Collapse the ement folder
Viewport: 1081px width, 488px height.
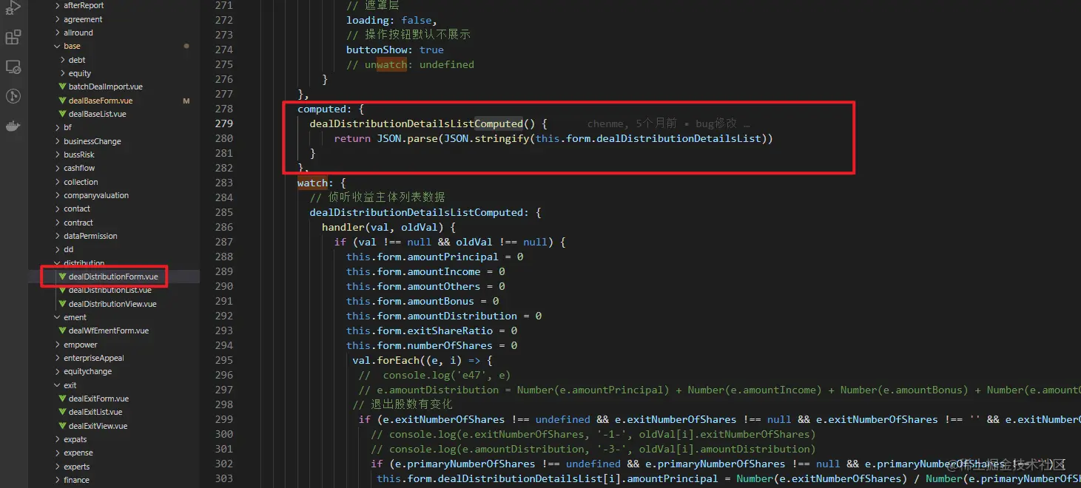[75, 317]
